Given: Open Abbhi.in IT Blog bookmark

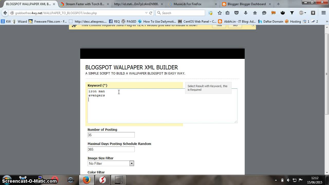Looking at the screenshot, I should [x=237, y=22].
